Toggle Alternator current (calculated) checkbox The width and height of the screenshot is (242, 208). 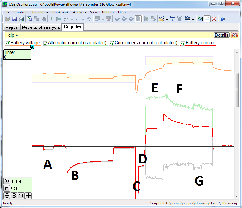(x=45, y=43)
